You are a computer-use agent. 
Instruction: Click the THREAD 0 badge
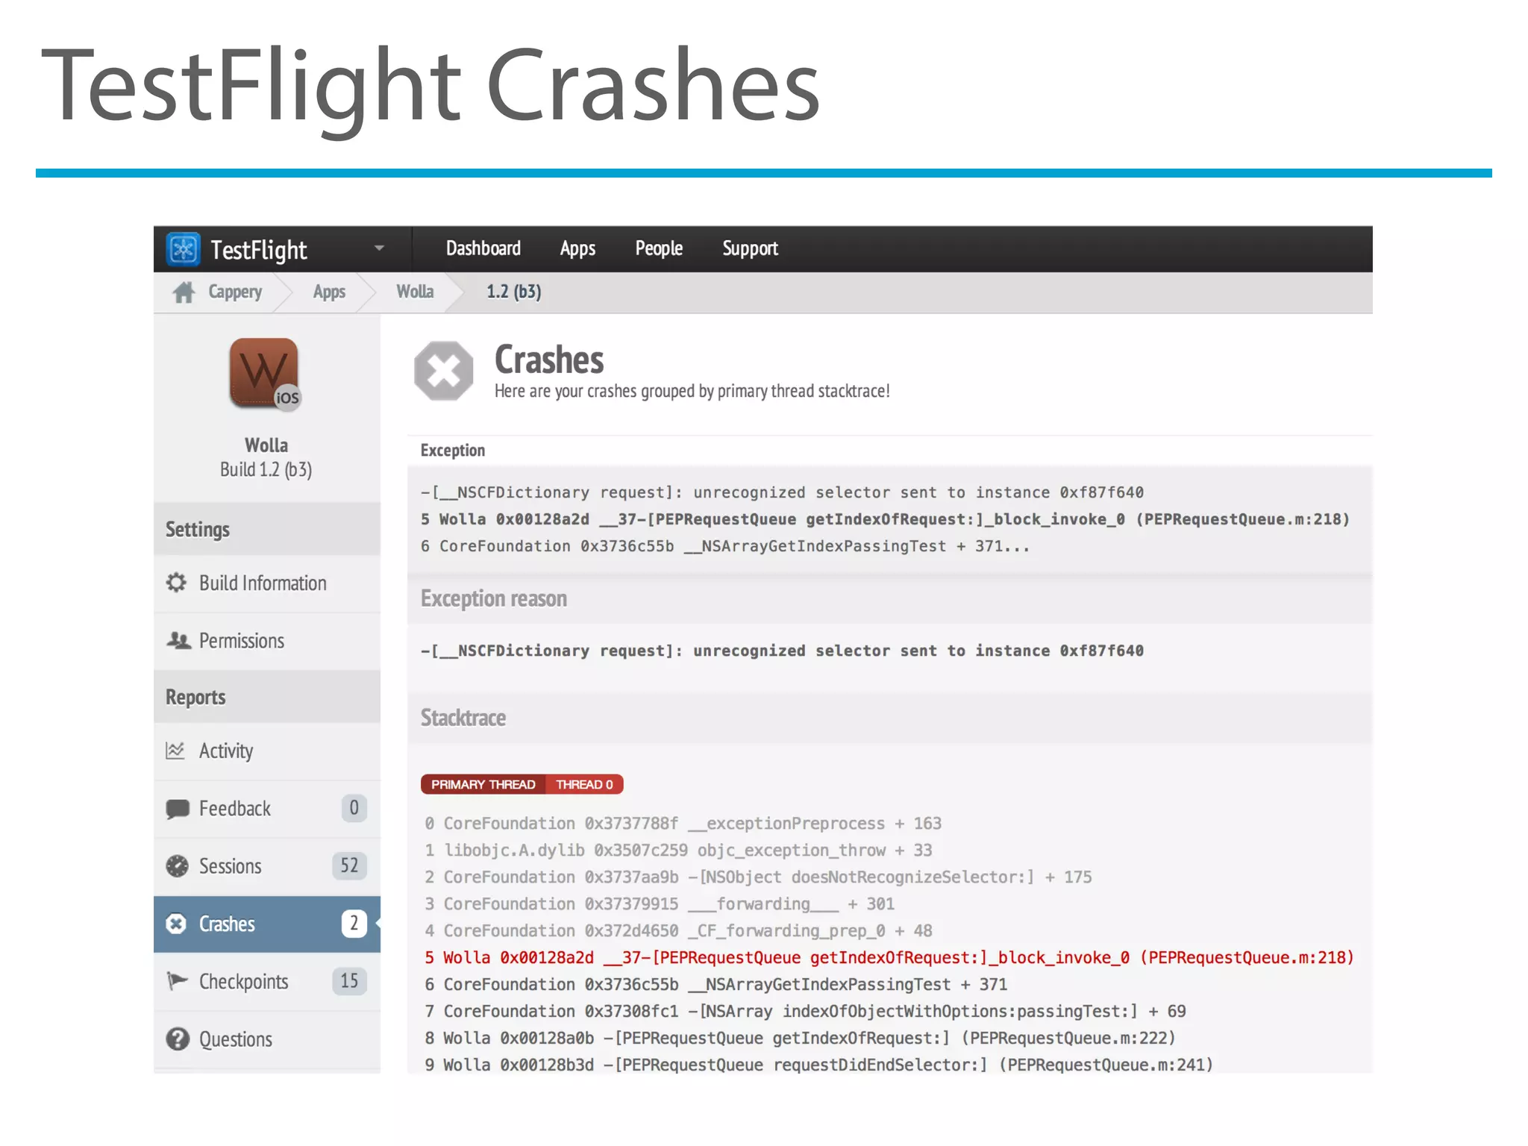pos(584,784)
